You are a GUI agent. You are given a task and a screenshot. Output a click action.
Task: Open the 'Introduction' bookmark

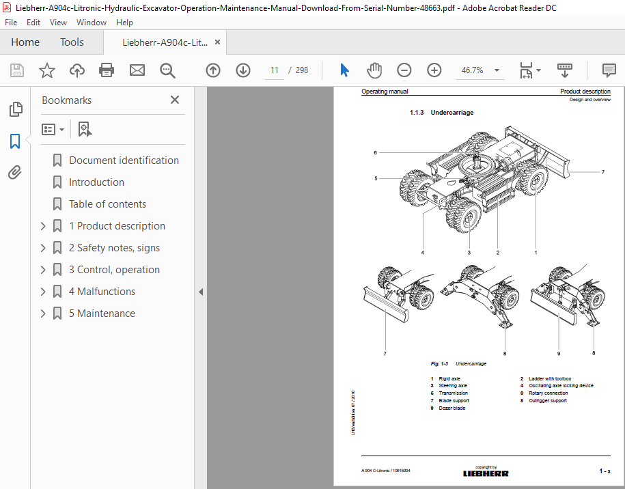click(x=96, y=182)
